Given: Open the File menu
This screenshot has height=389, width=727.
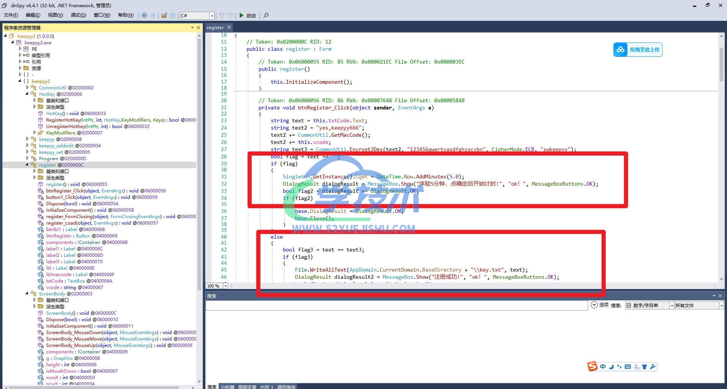Looking at the screenshot, I should (11, 15).
